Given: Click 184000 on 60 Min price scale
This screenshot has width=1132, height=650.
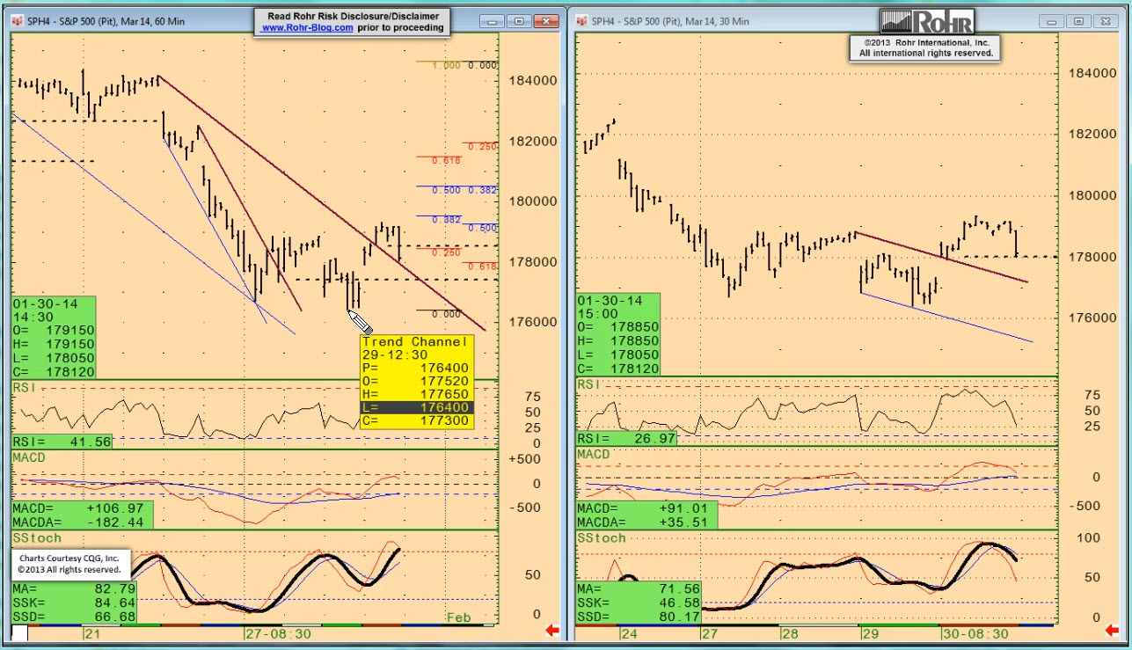Looking at the screenshot, I should click(533, 81).
